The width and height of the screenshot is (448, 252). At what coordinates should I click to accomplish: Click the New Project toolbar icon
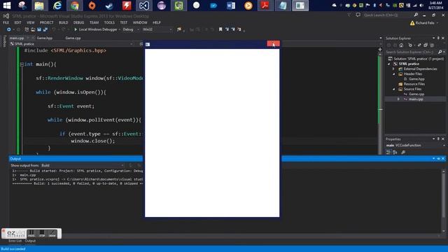[x=27, y=29]
